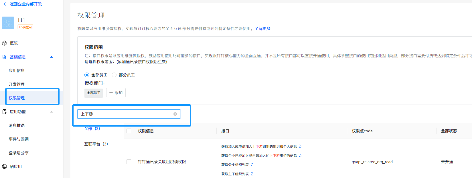Image resolution: width=472 pixels, height=178 pixels.
Task: Click the 应用功能 icon in sidebar
Action: (4, 112)
